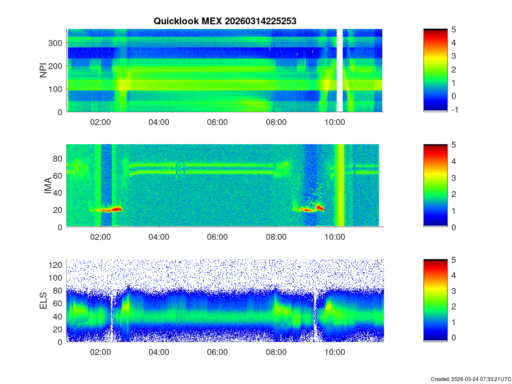Click the 10:00 tick label under the ELS plot
Screen dimensions: 512x384
[x=335, y=352]
